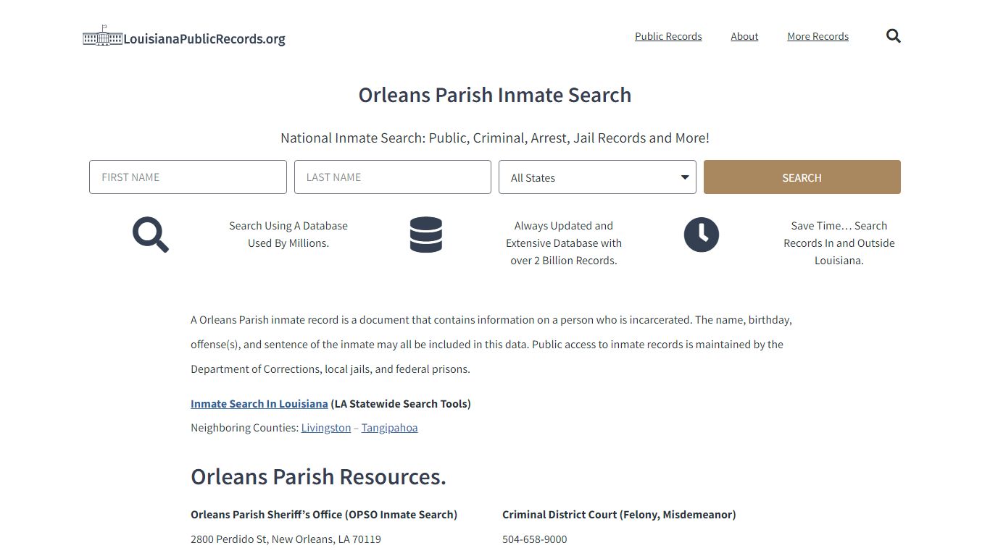Click the Orleans Parish Inmate Search heading
Image resolution: width=990 pixels, height=556 pixels.
[495, 95]
